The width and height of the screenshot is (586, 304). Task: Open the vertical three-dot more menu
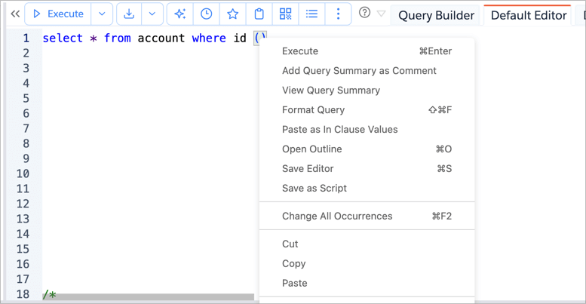coord(338,14)
